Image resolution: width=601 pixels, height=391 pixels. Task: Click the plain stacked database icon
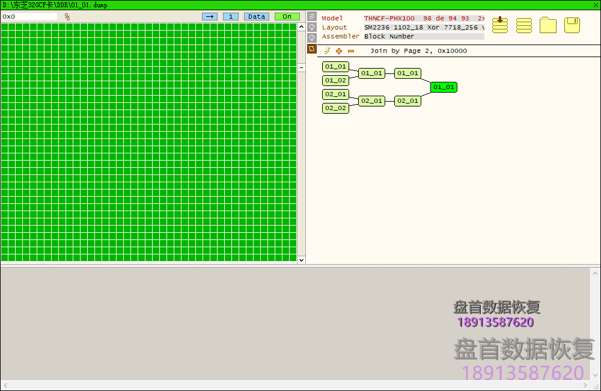click(524, 26)
